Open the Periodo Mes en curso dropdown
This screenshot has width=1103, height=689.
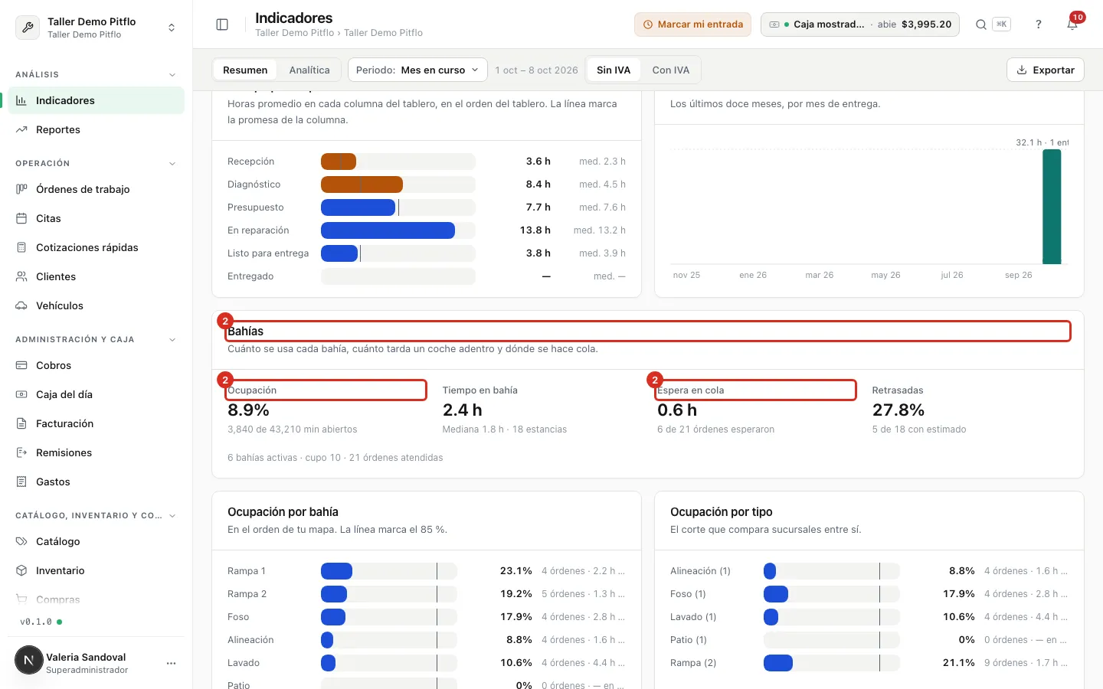click(x=417, y=70)
